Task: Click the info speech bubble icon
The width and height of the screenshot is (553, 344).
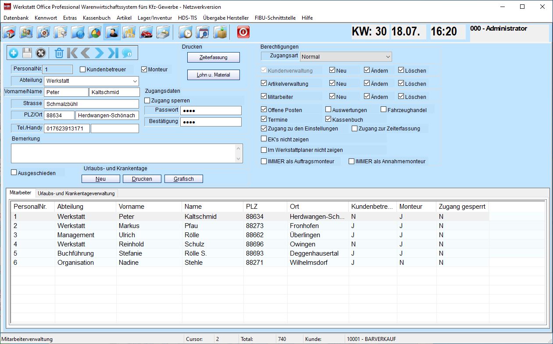Action: click(x=127, y=53)
